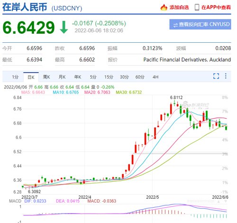Click the swap arrows on CNYUSD button
237x223 pixels.
[x=175, y=25]
